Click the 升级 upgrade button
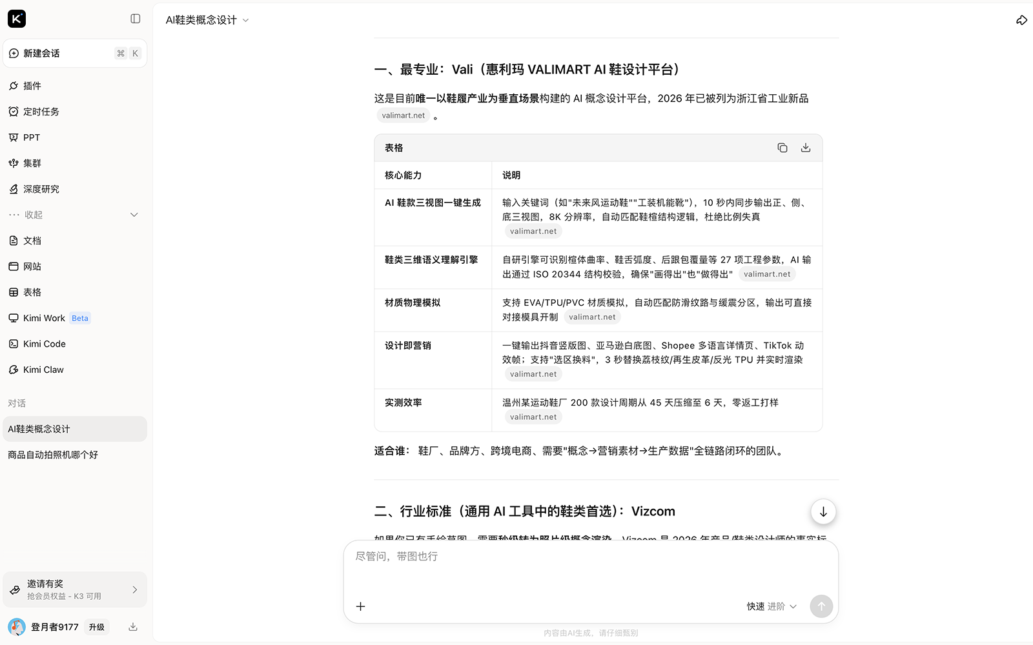The image size is (1033, 645). pyautogui.click(x=97, y=627)
